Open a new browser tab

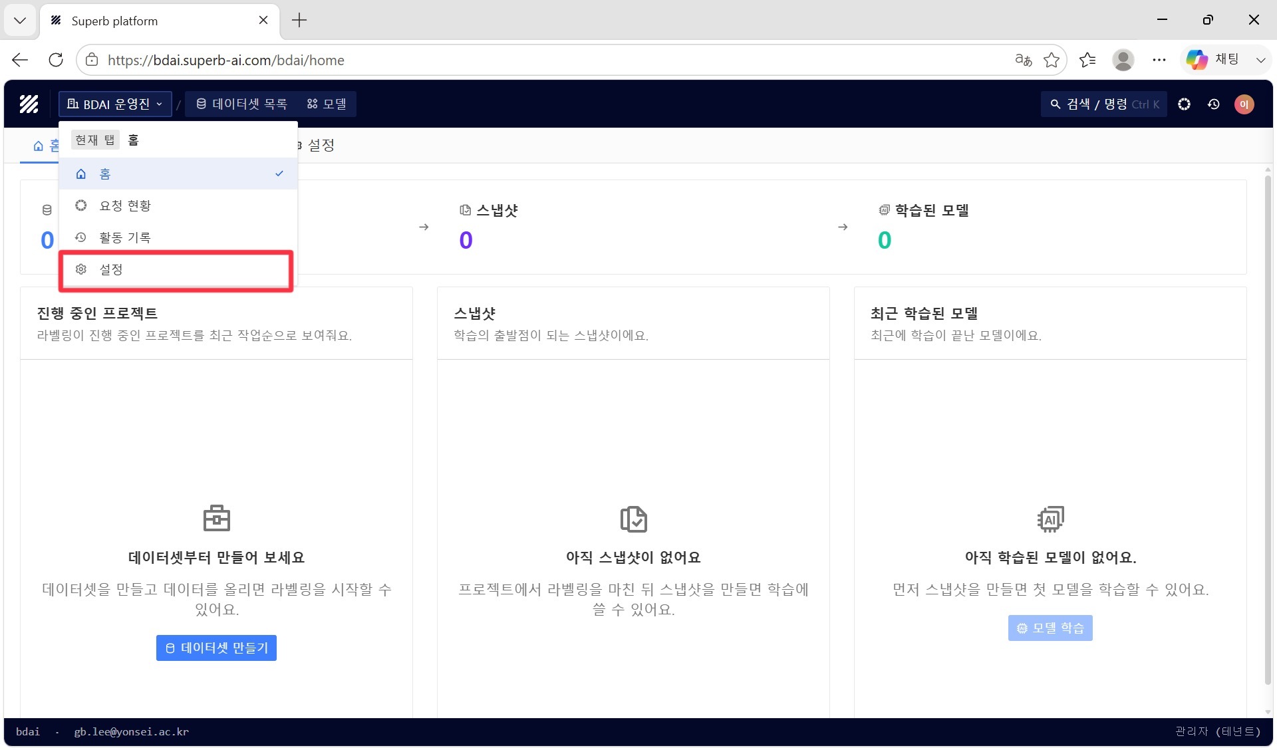point(299,20)
